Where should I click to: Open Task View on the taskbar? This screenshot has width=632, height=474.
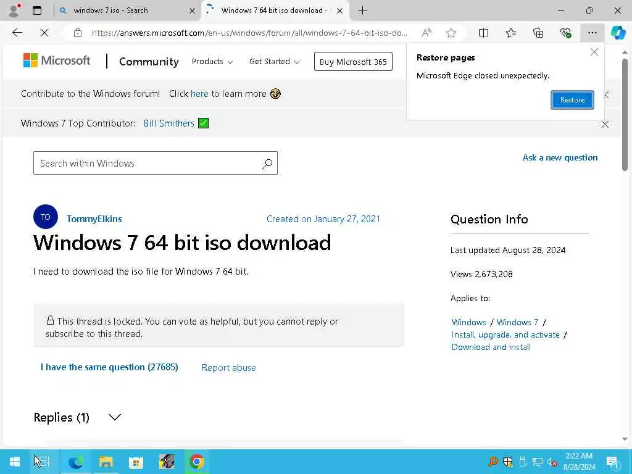pos(43,462)
